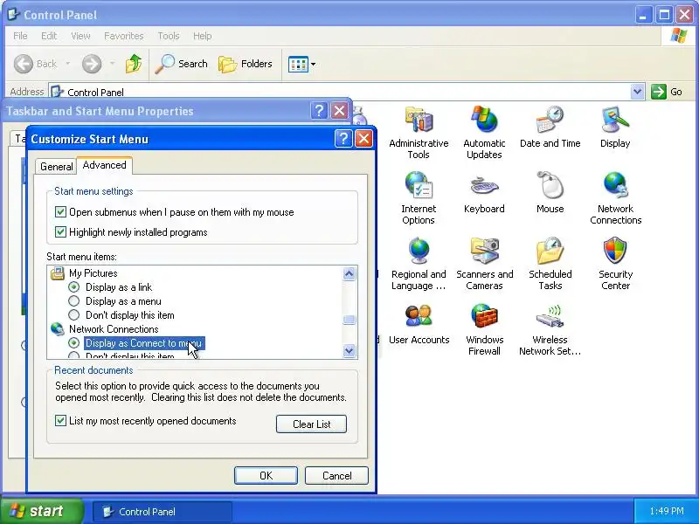Open the Mouse settings icon
Viewport: 699px width, 524px height.
click(x=550, y=185)
